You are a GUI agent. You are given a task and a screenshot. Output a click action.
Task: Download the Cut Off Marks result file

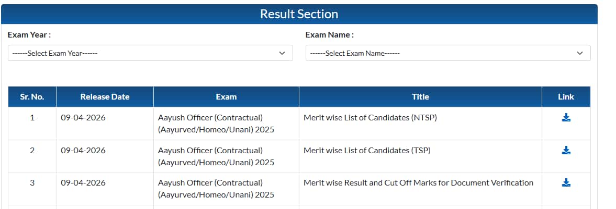[x=566, y=183]
